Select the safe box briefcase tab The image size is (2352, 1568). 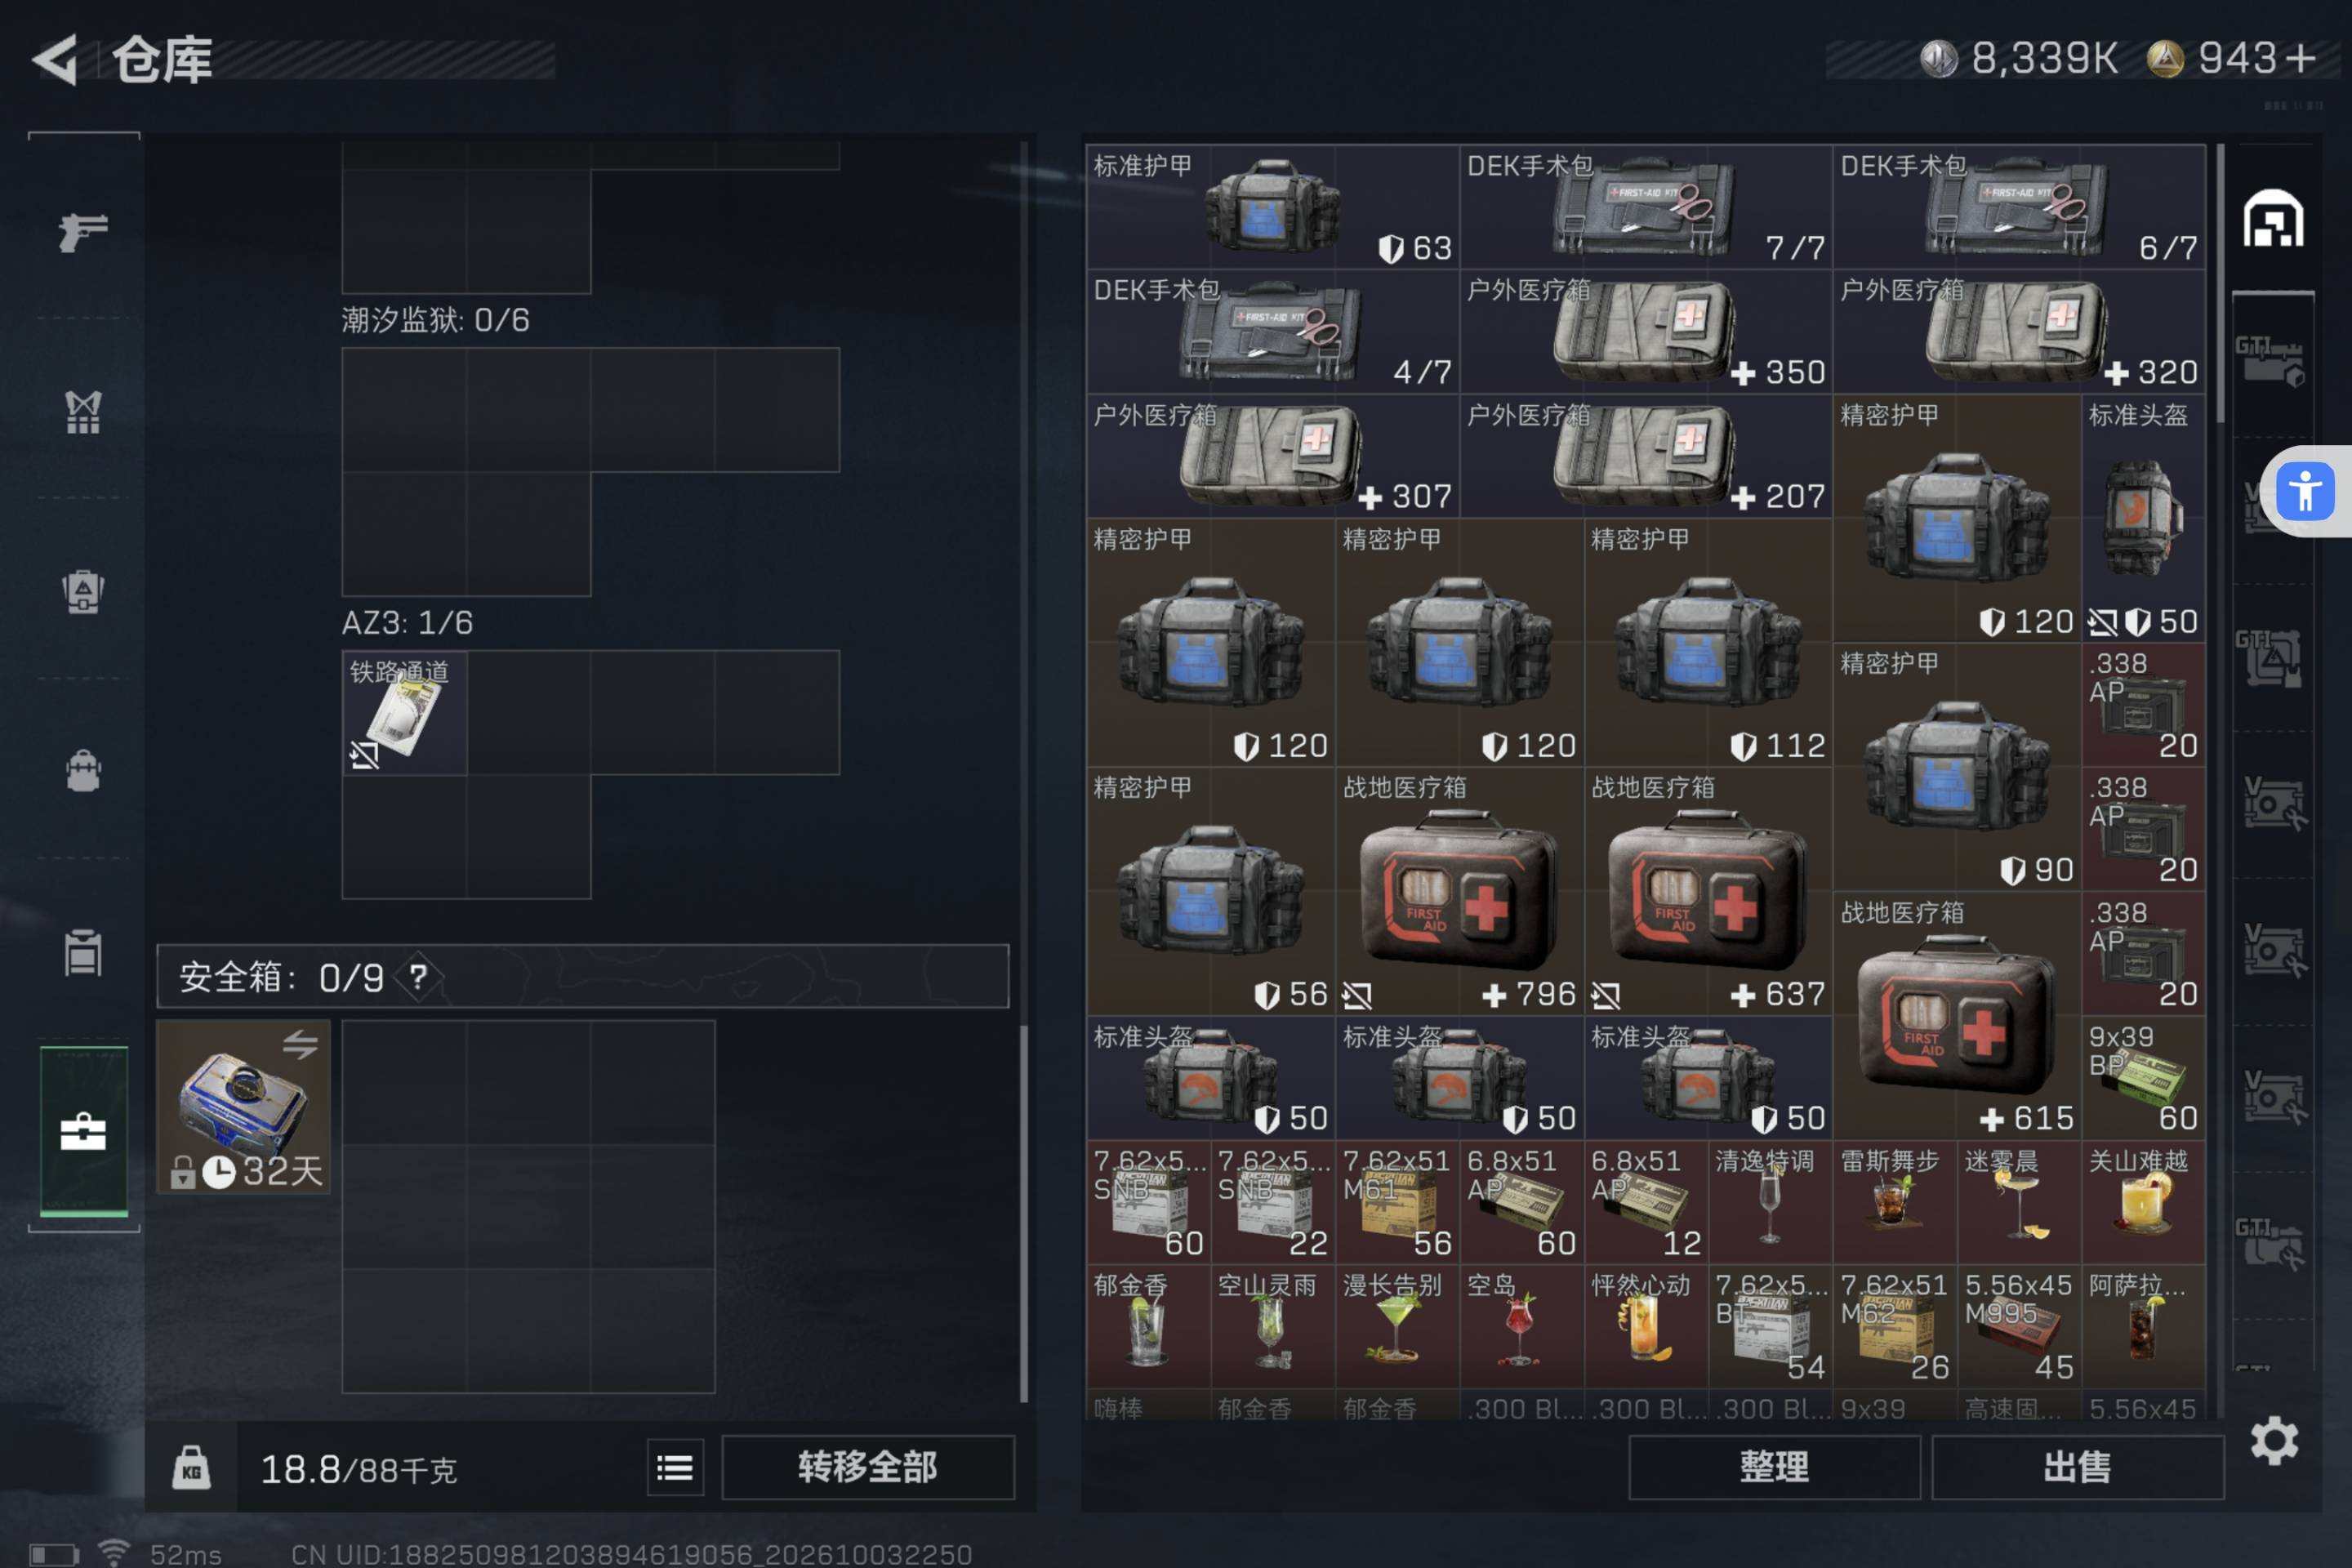83,1131
